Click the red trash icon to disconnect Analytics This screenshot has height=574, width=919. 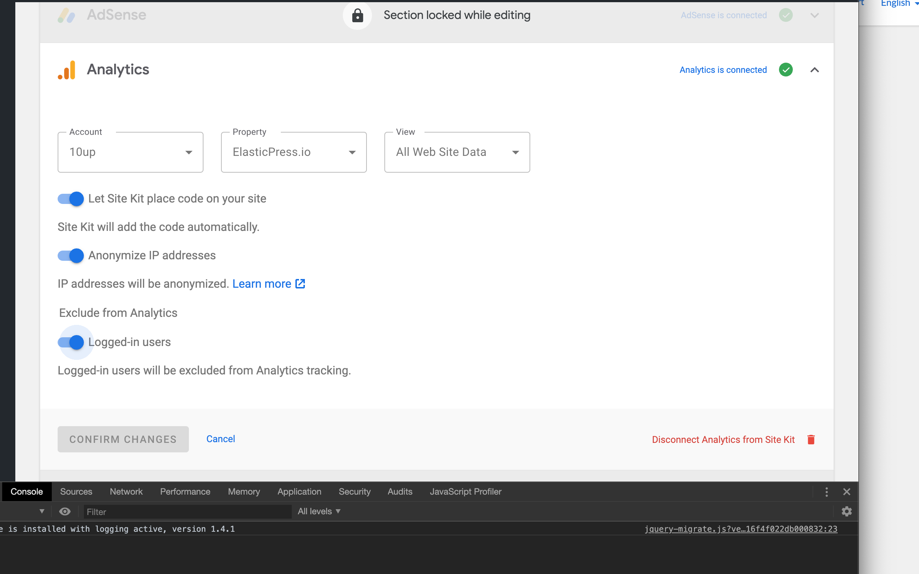[811, 439]
